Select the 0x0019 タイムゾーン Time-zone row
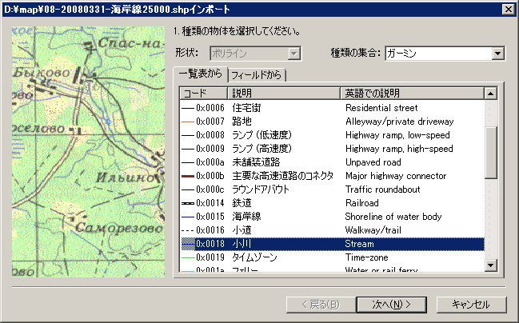The height and width of the screenshot is (323, 519). tap(333, 257)
